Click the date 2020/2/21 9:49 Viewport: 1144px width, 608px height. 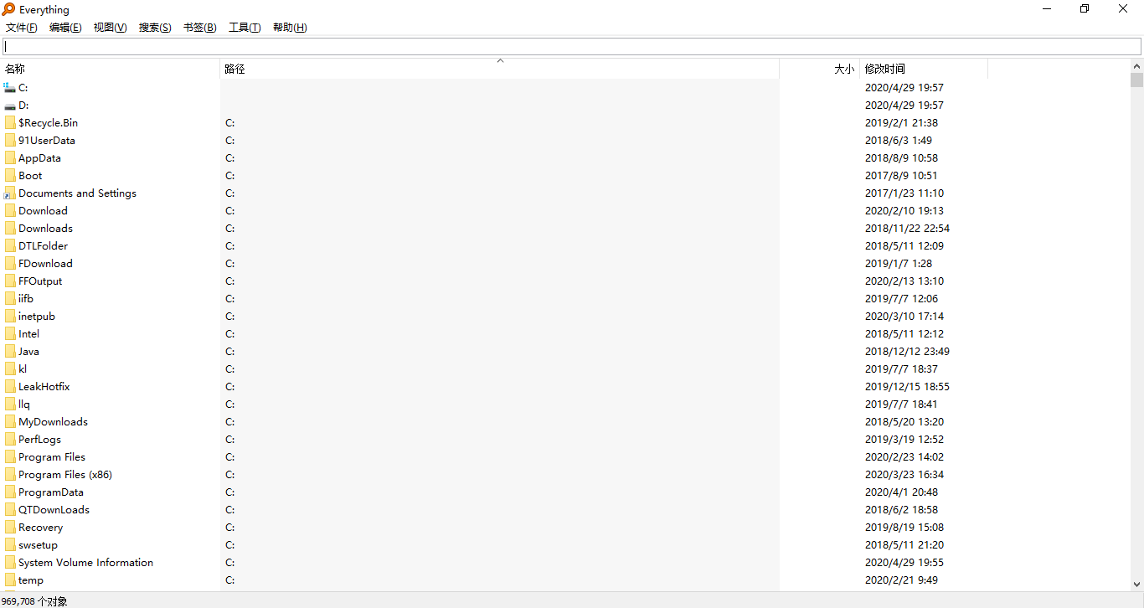901,580
